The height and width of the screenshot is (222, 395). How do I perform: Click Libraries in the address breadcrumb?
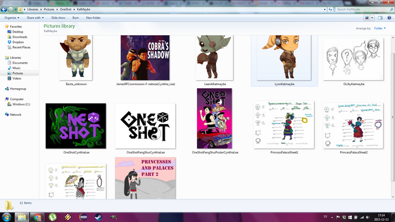[33, 9]
